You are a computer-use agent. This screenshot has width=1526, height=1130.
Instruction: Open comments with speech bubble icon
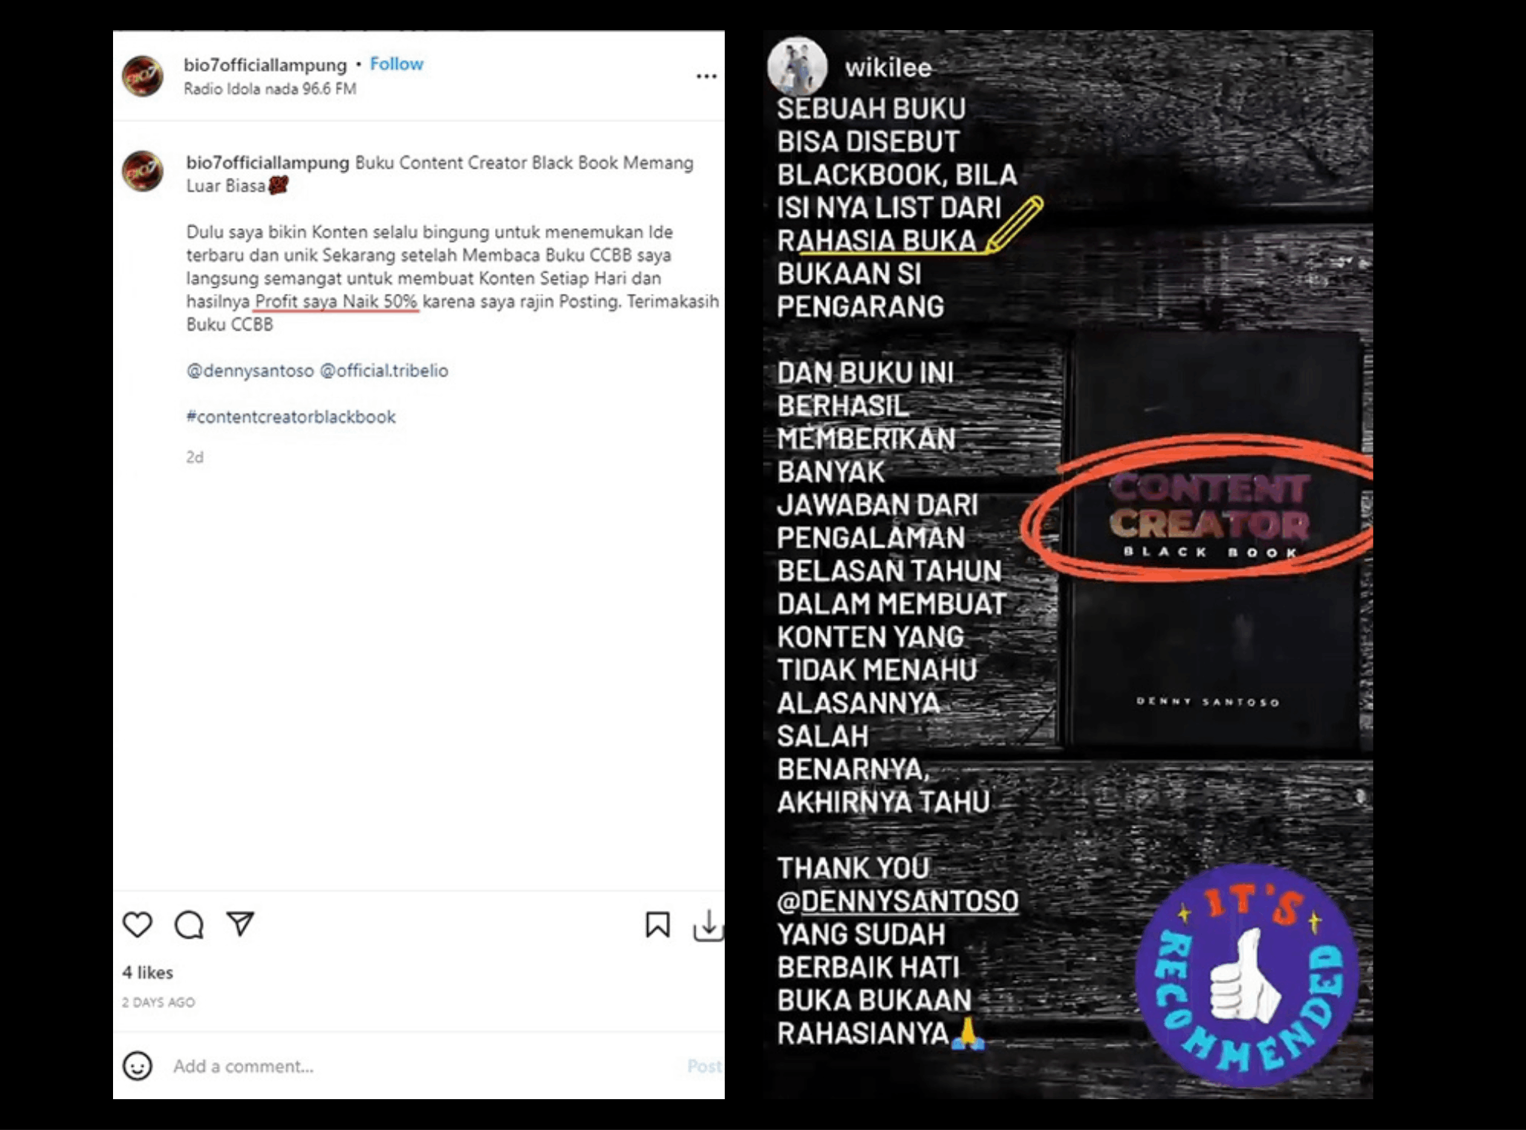(189, 924)
